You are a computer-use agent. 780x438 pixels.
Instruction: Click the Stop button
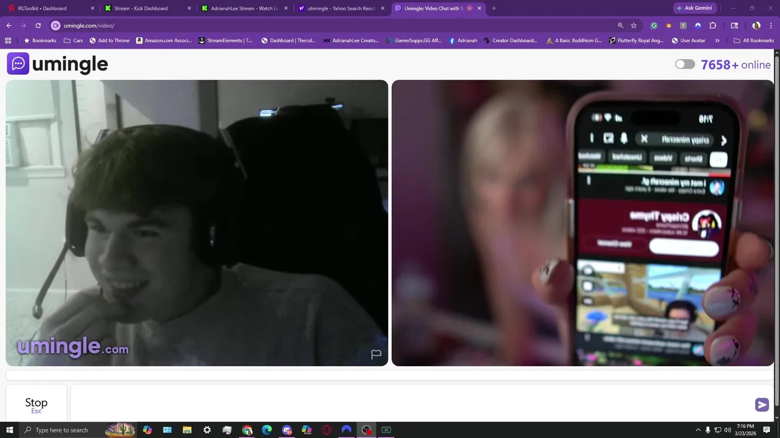[x=36, y=403]
